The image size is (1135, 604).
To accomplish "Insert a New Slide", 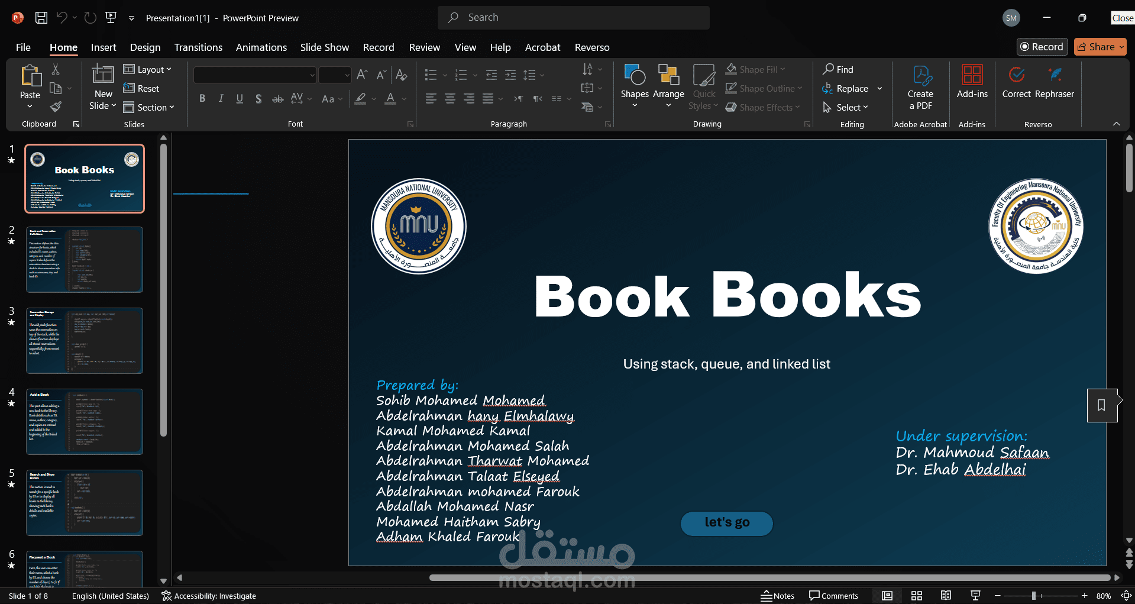I will [x=103, y=75].
